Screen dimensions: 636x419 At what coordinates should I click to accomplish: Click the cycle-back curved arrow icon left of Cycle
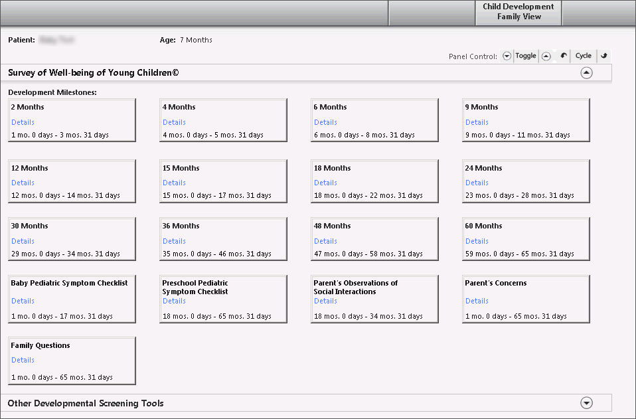point(564,56)
